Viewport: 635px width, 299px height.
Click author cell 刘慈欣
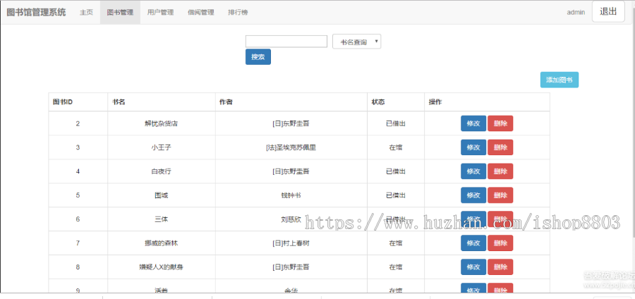[x=291, y=219]
